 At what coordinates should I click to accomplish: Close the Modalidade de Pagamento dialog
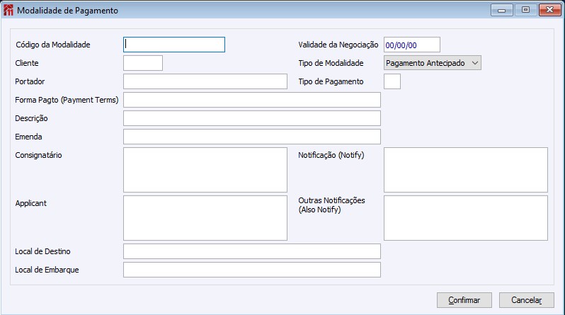tap(550, 10)
